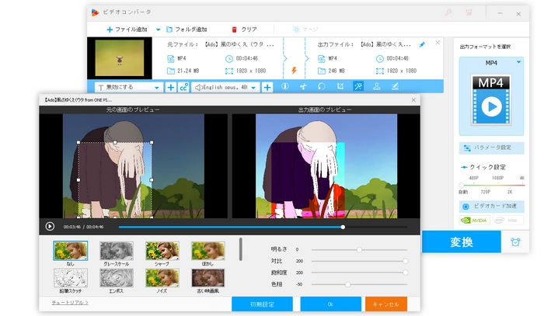The width and height of the screenshot is (544, 316).
Task: Apply the ぼかし blur filter thumbnail
Action: pyautogui.click(x=207, y=251)
